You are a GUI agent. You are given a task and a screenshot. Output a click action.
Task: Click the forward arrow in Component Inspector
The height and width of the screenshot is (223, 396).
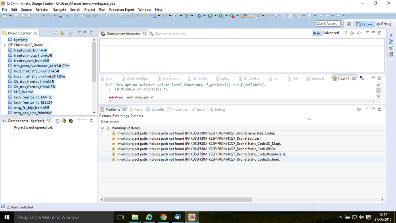[x=359, y=33]
